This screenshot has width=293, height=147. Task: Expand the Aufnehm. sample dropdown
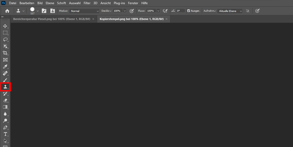pyautogui.click(x=230, y=11)
